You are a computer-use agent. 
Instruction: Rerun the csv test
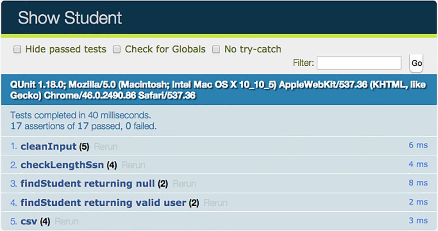click(66, 222)
